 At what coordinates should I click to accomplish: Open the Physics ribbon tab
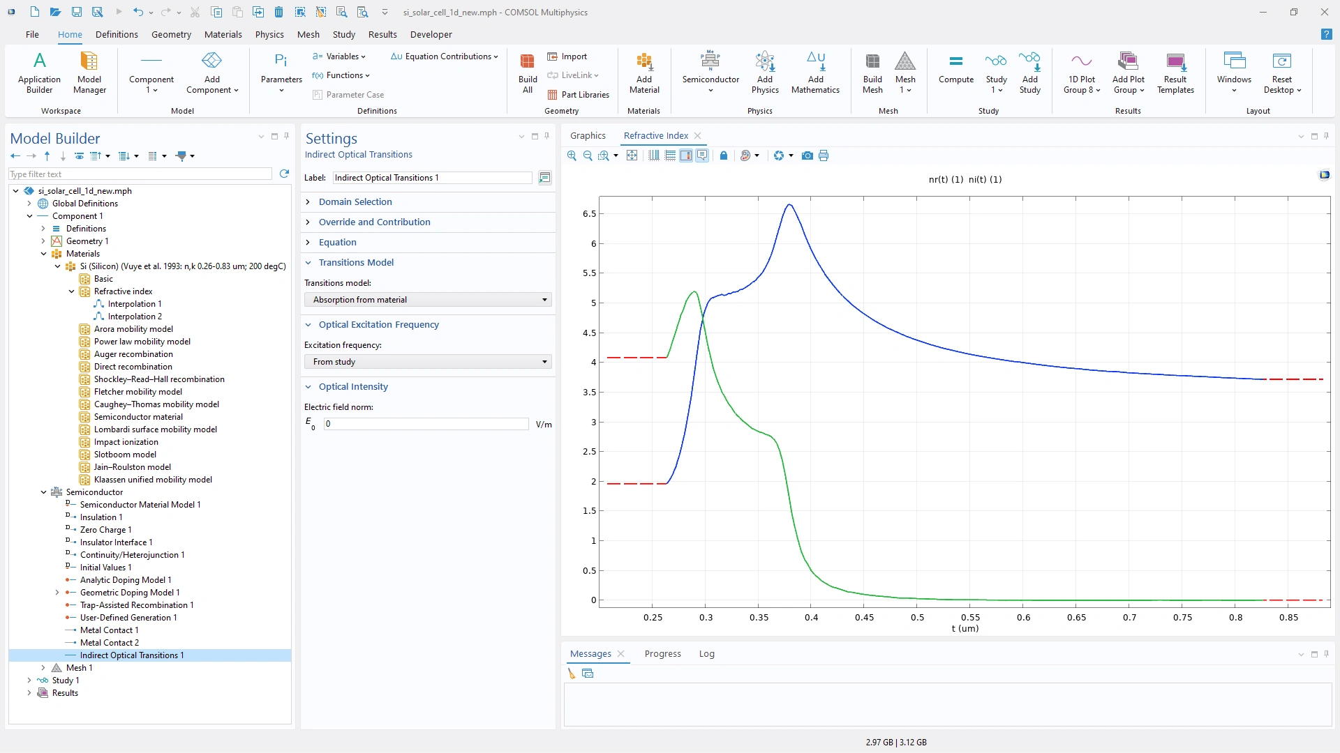click(269, 34)
